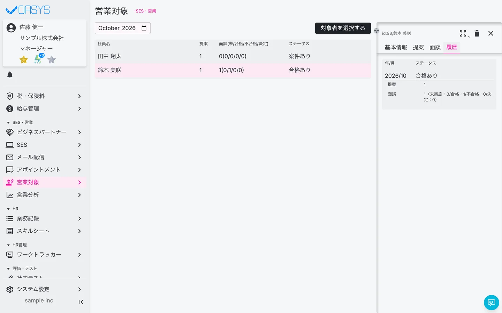Click the panel drag handle icon
Image resolution: width=502 pixels, height=313 pixels.
(376, 31)
